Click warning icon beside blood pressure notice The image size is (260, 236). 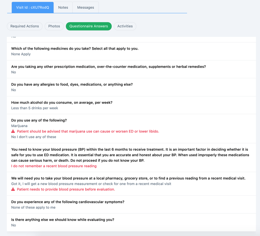coord(13,189)
